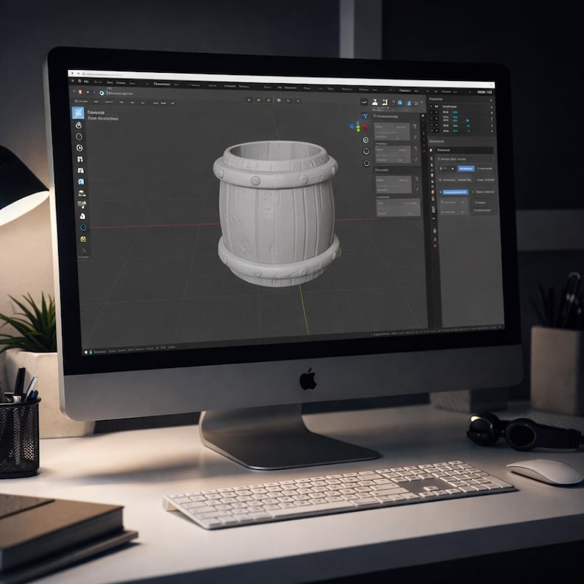Select the white dome-shaped tool in left toolbar
Viewport: 584px width, 584px height.
click(x=82, y=193)
